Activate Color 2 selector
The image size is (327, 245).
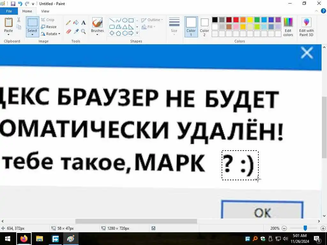click(204, 27)
